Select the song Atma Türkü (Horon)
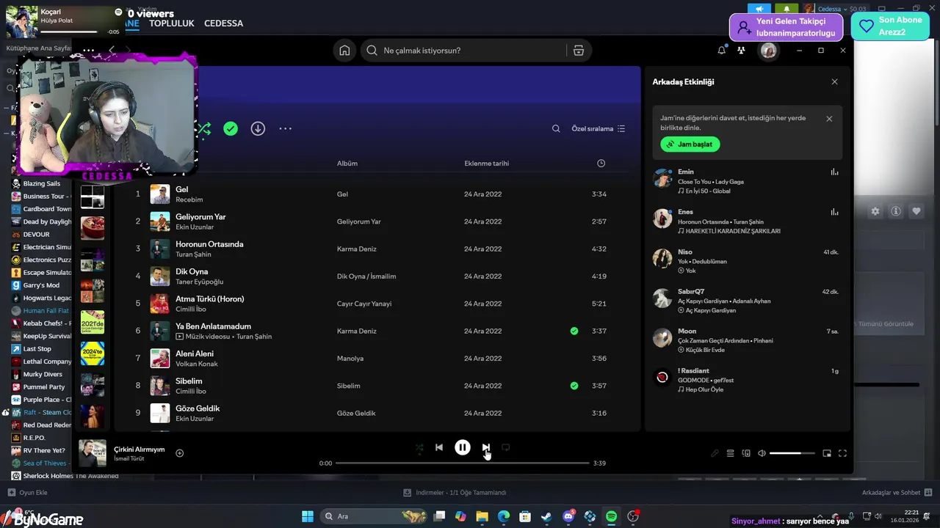This screenshot has height=528, width=940. tap(377, 304)
